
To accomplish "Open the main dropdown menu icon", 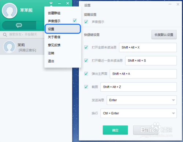I will click(x=51, y=3).
